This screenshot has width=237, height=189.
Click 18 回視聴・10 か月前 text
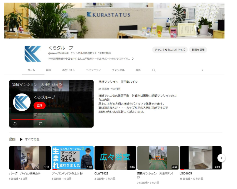[x=191, y=179]
